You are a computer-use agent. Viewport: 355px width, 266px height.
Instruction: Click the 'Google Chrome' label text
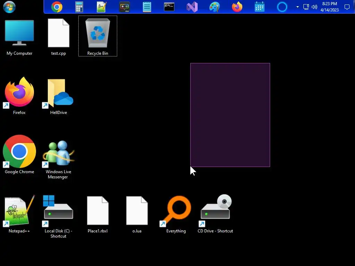tap(19, 172)
